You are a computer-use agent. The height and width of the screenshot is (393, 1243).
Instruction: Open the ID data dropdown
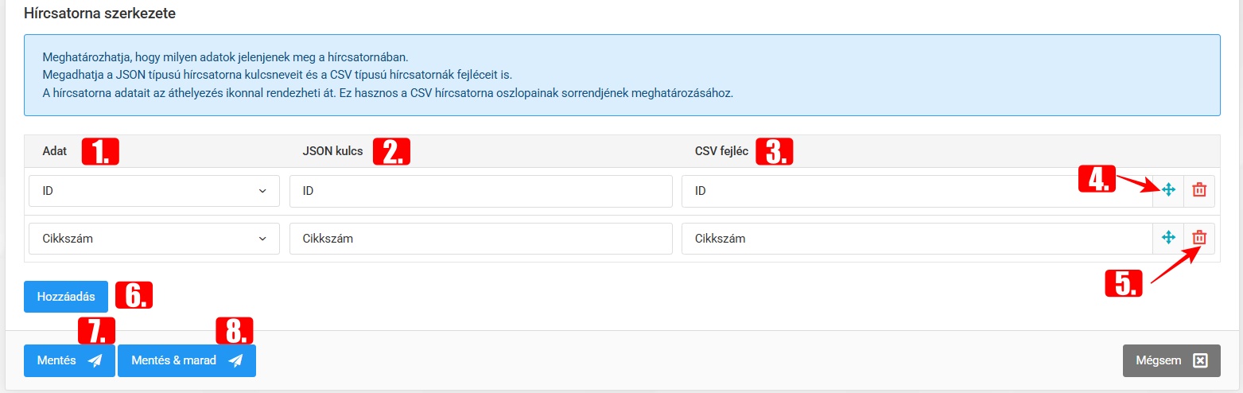tap(154, 191)
